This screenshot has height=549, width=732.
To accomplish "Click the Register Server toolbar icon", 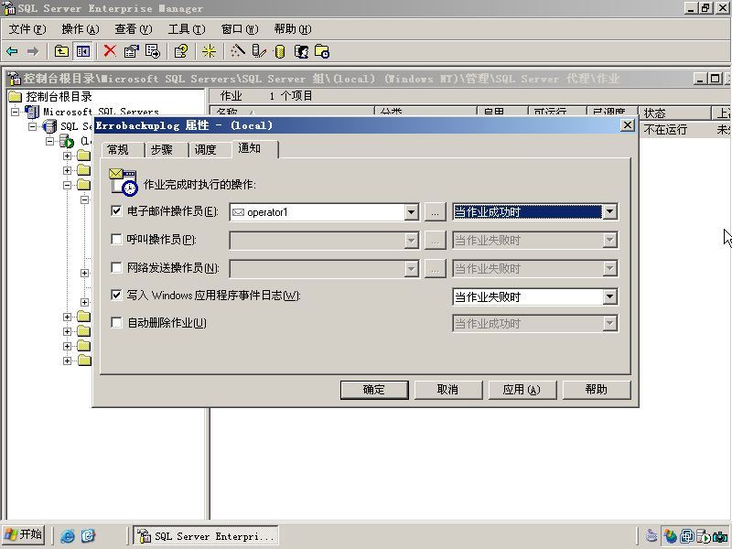I will click(x=259, y=51).
